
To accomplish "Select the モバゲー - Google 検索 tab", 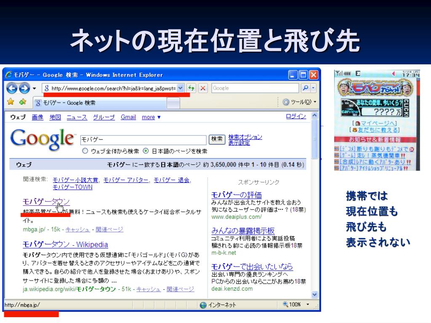I will (x=99, y=103).
